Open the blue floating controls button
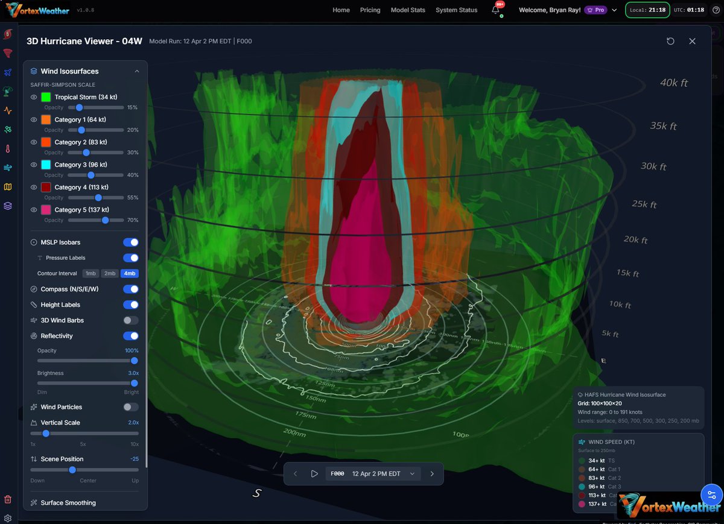The height and width of the screenshot is (524, 724). click(x=712, y=495)
